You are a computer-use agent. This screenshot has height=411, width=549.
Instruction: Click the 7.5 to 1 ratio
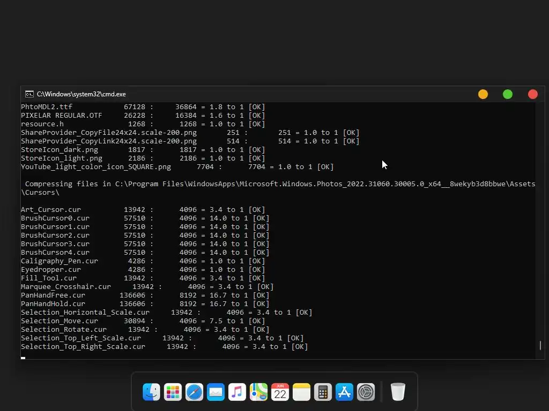[x=227, y=321]
